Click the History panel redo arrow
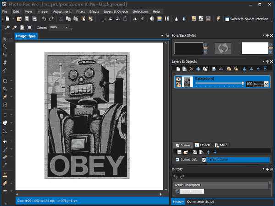 click(182, 177)
